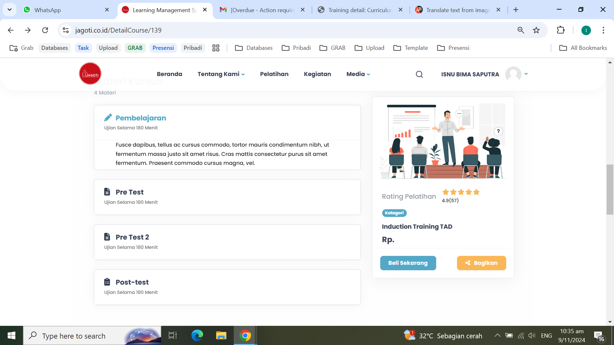Image resolution: width=614 pixels, height=345 pixels.
Task: Expand the Tentang Kami dropdown menu
Action: [x=221, y=74]
